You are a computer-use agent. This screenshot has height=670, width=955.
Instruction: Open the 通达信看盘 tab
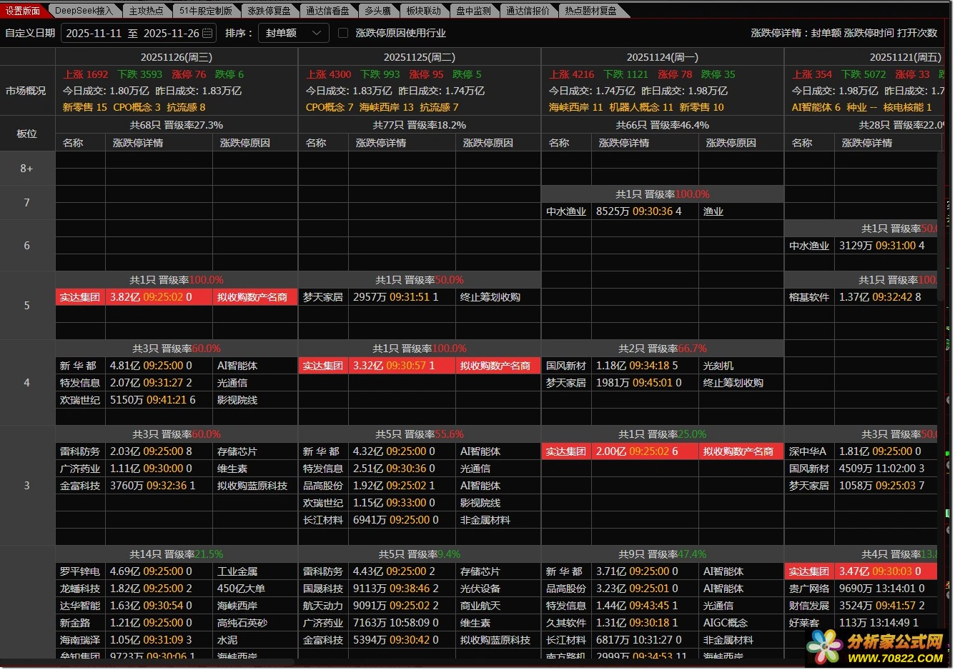pos(327,11)
